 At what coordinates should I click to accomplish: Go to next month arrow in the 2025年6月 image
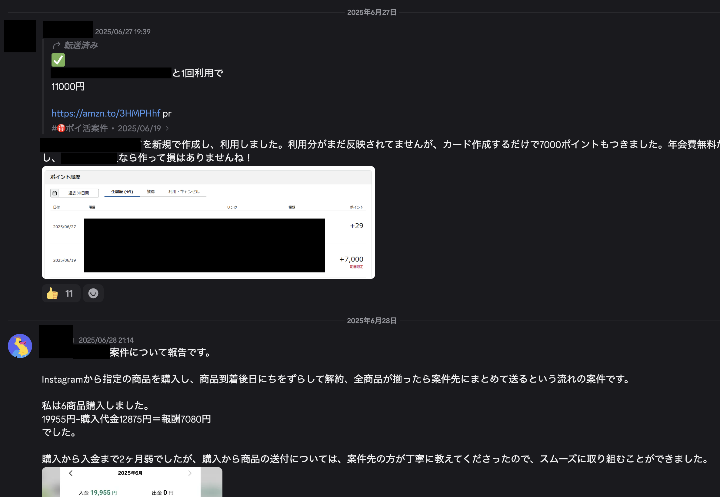click(x=190, y=473)
